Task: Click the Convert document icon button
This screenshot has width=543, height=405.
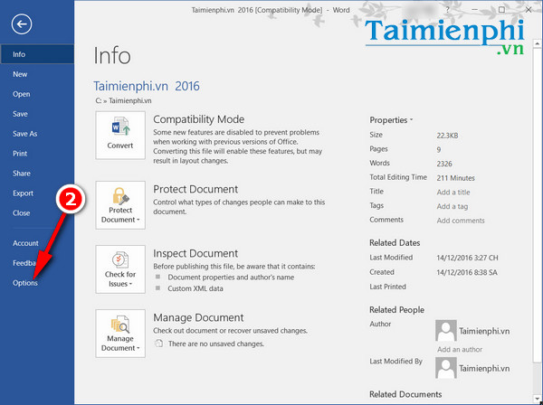Action: (120, 135)
